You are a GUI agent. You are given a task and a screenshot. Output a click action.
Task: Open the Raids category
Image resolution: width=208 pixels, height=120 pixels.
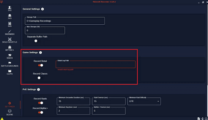(x=10, y=56)
